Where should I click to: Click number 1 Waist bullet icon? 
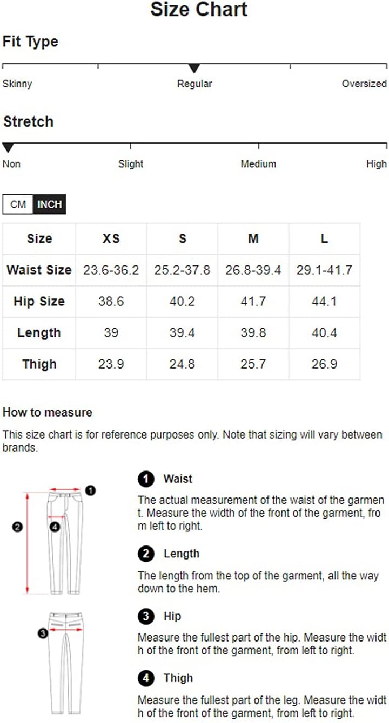[146, 479]
